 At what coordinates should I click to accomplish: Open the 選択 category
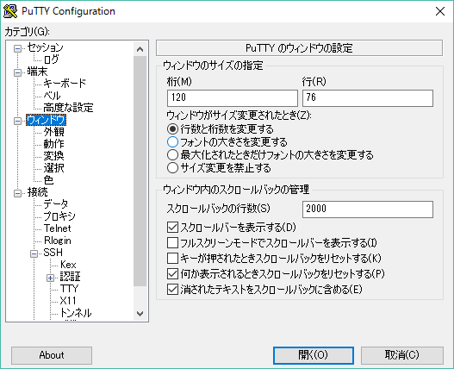coord(54,168)
